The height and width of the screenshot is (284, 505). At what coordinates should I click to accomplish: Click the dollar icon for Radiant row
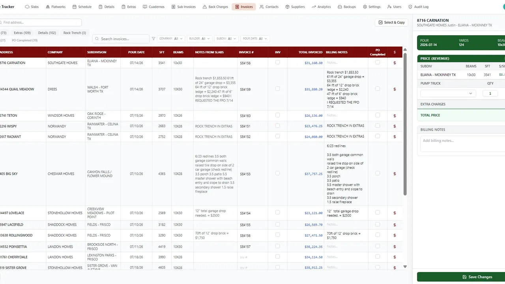[395, 136]
